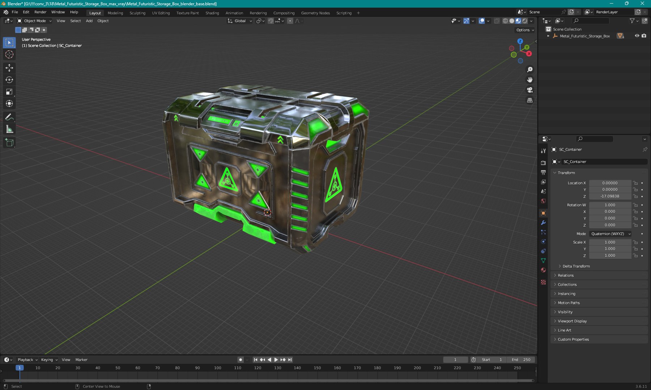The height and width of the screenshot is (390, 651).
Task: Click the pan view hand icon
Action: pos(530,80)
